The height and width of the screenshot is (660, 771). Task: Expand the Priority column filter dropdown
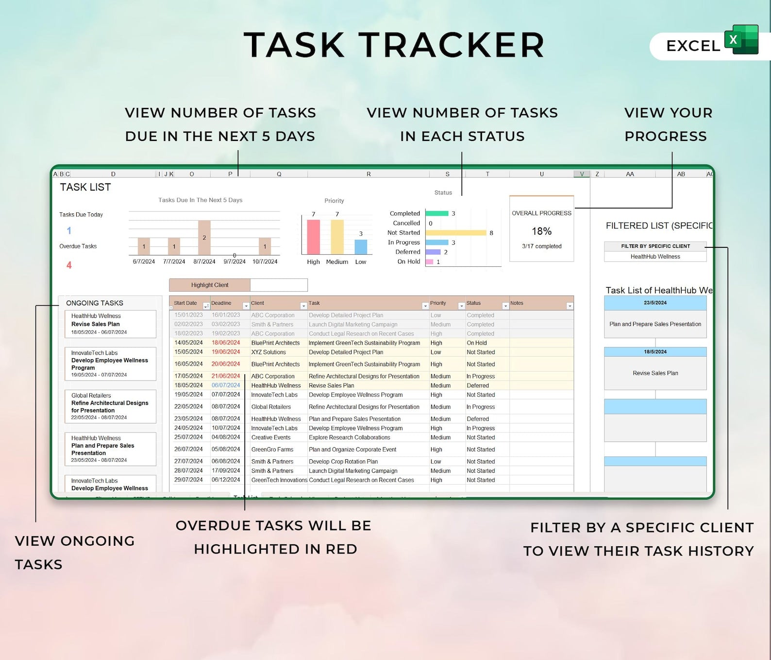(461, 306)
